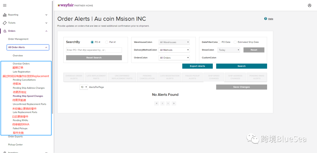Open Order Exports in sidebar

click(x=15, y=137)
